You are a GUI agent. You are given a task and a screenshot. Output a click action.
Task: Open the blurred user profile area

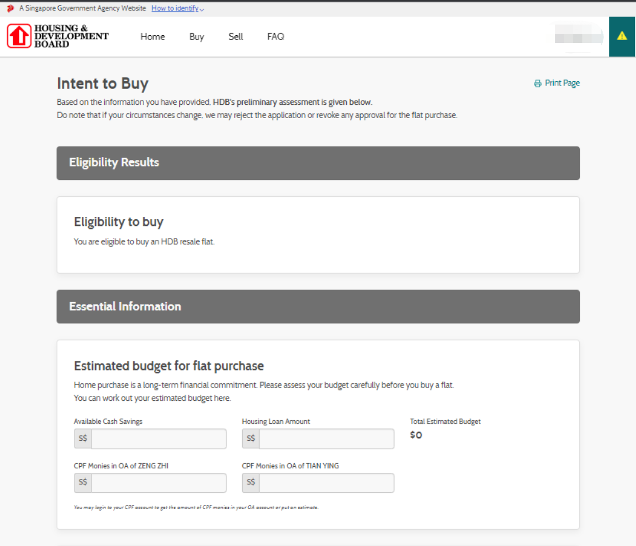tap(578, 37)
